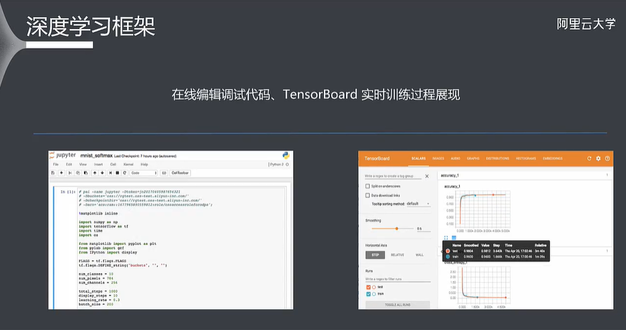This screenshot has height=330, width=626.
Task: Click the tag group regex input field
Action: click(393, 176)
